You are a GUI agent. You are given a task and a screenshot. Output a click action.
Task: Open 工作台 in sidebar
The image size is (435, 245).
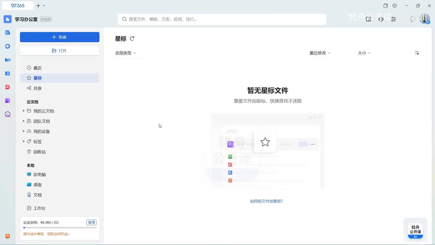[59, 208]
